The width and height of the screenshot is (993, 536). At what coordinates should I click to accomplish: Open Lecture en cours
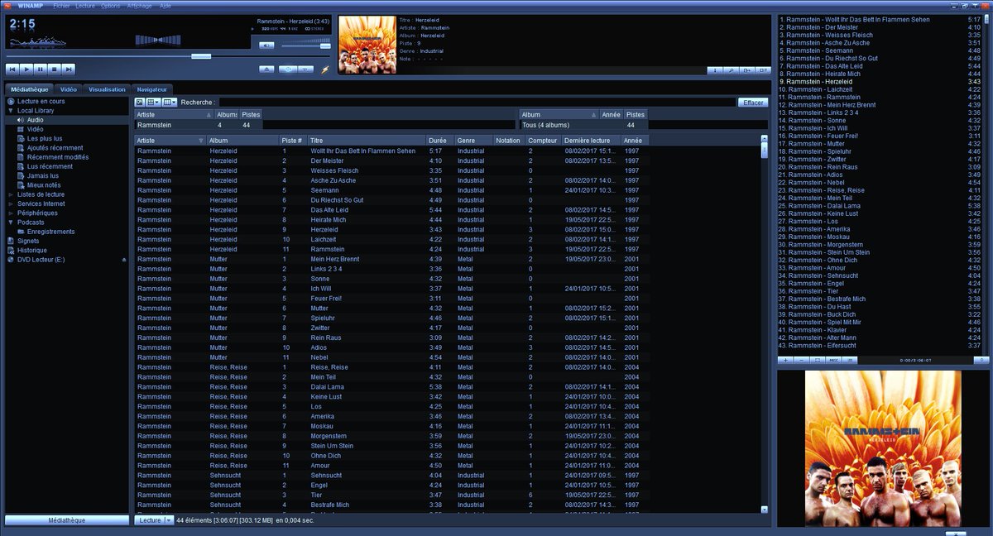pos(41,101)
